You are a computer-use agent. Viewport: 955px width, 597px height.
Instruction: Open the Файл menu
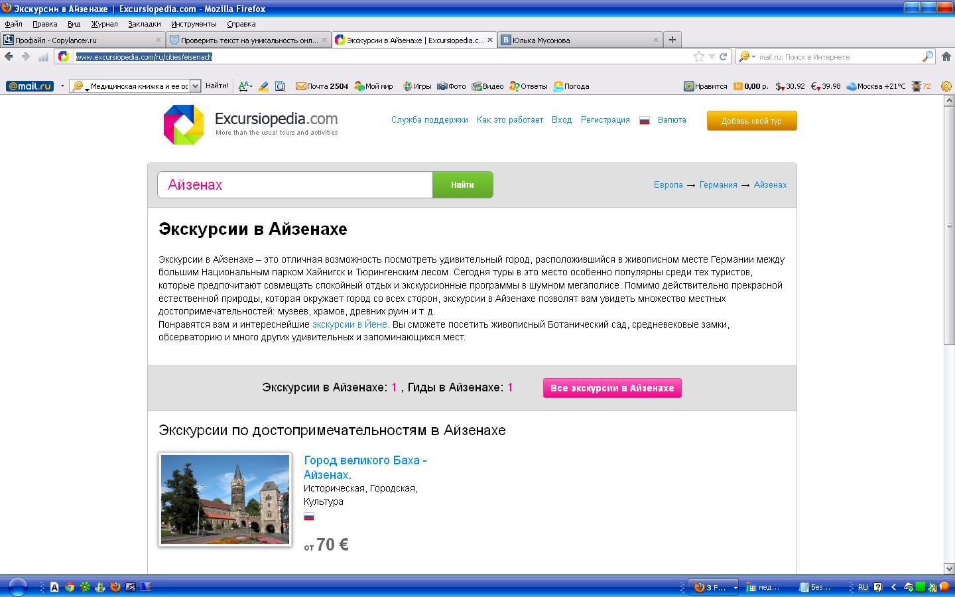click(13, 24)
